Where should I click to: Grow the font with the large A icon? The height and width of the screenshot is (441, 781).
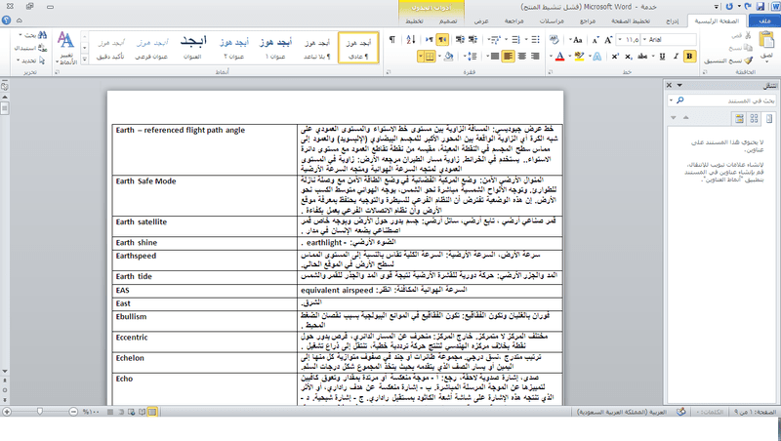click(608, 40)
